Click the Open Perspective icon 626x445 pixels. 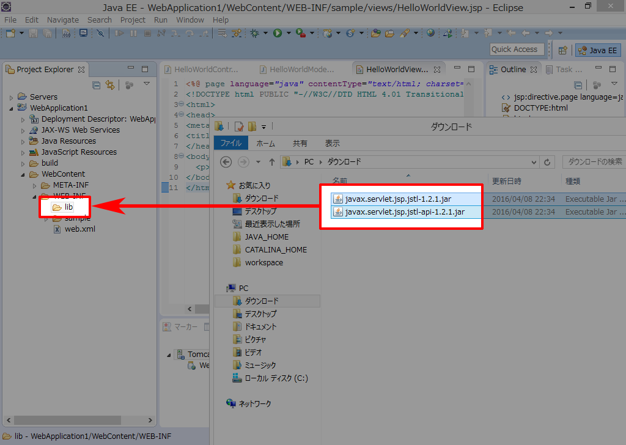563,50
